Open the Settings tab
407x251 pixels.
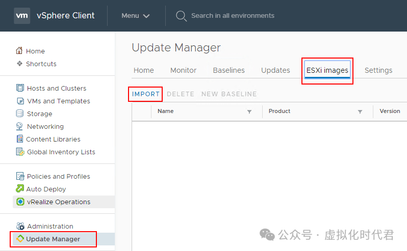[378, 70]
